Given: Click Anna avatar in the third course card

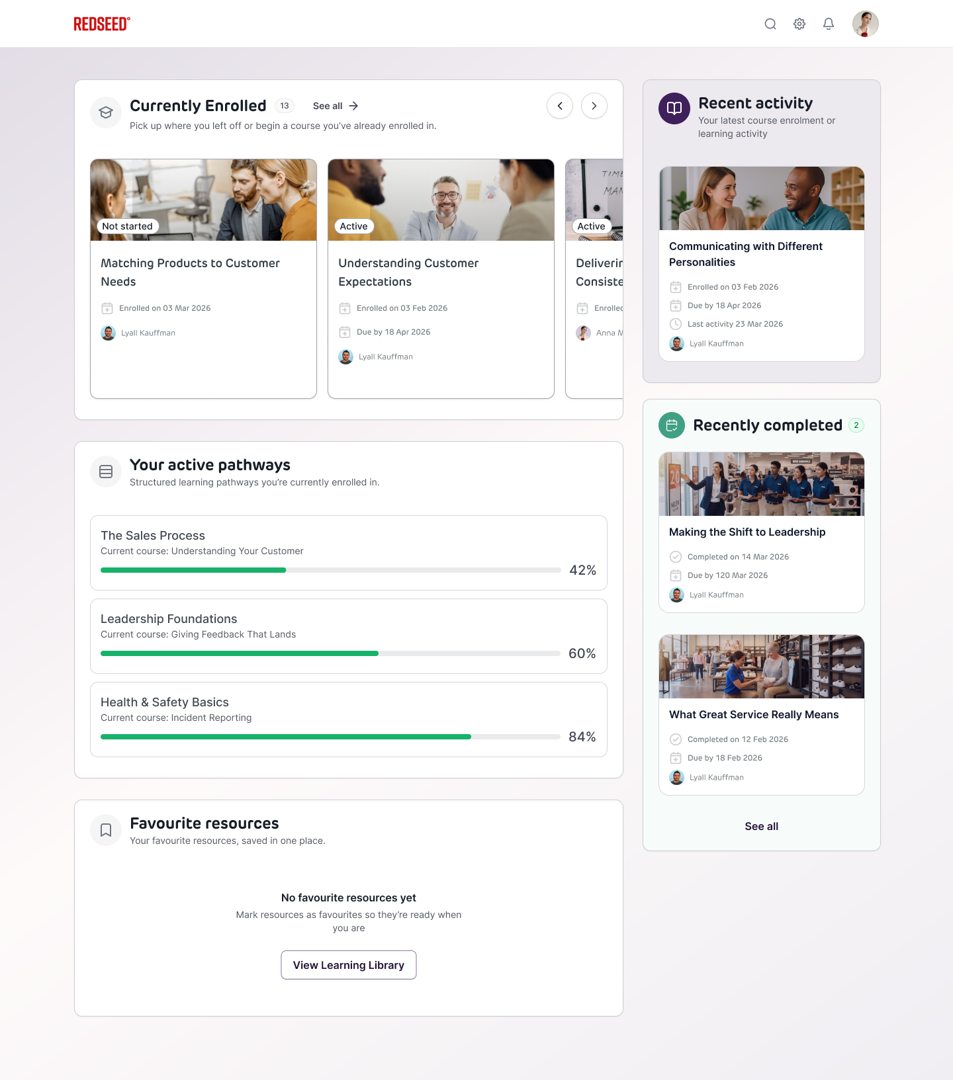Looking at the screenshot, I should (584, 333).
